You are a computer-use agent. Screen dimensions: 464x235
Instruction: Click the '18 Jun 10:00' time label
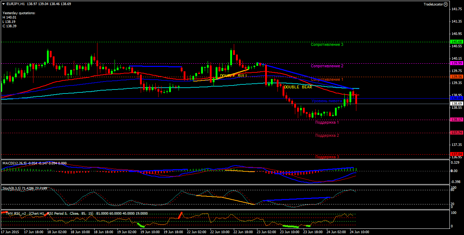click(80, 232)
